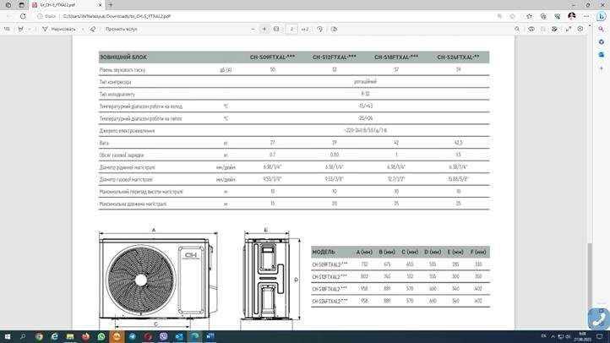The width and height of the screenshot is (610, 343).
Task: Click the address bar file path
Action: coord(117,16)
